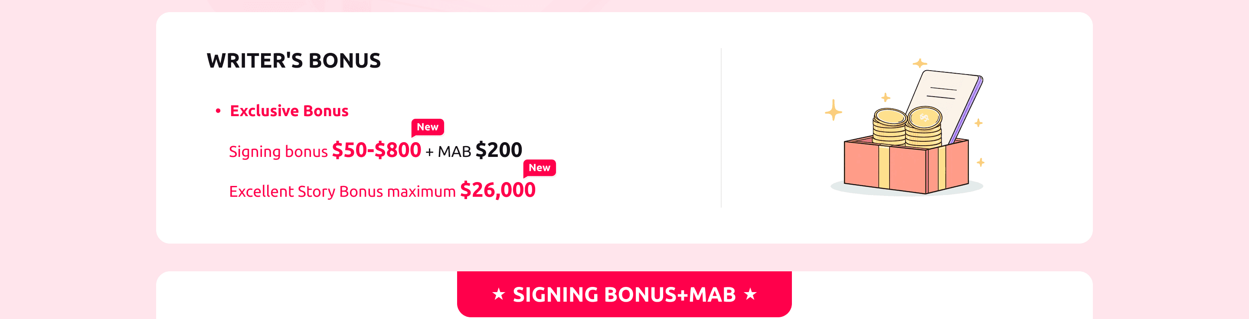Click the WRITER'S BONUS heading

coord(293,61)
